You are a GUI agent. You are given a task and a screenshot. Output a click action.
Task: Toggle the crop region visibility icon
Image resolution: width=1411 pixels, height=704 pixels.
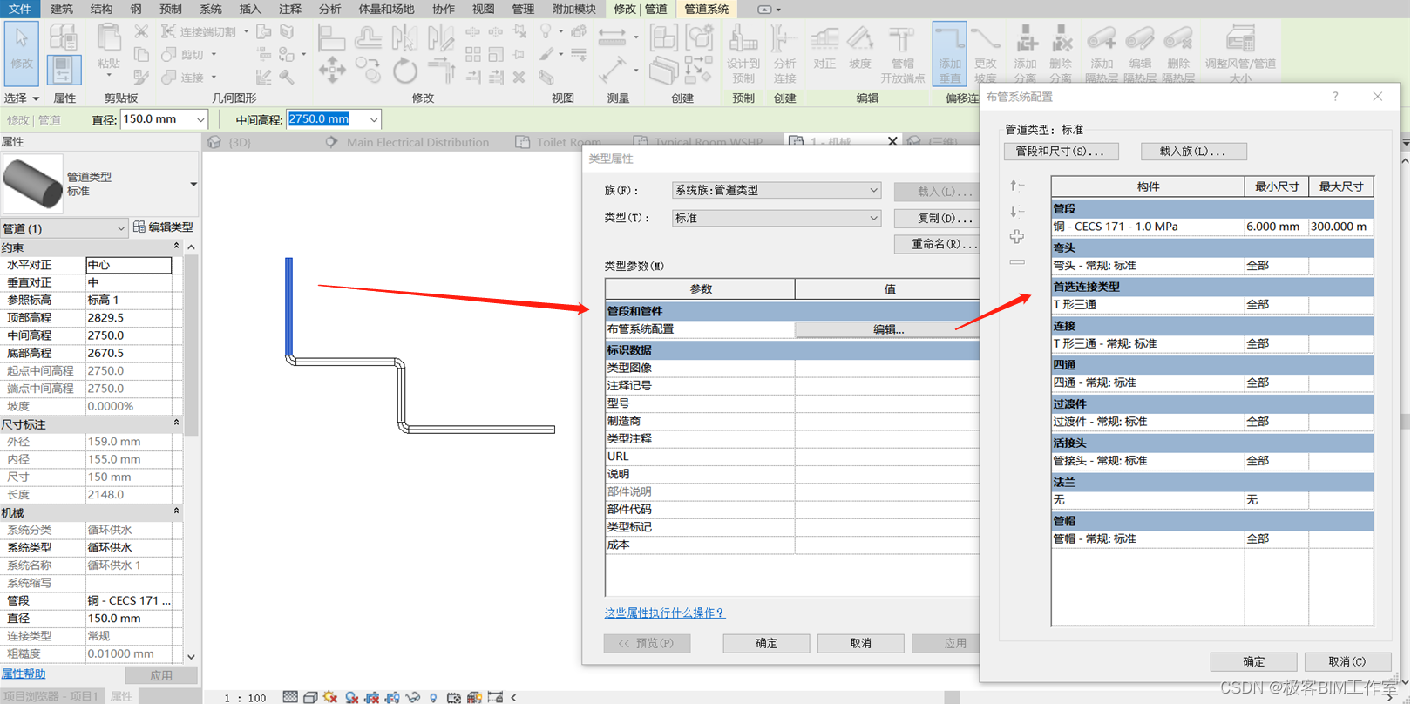pos(392,697)
